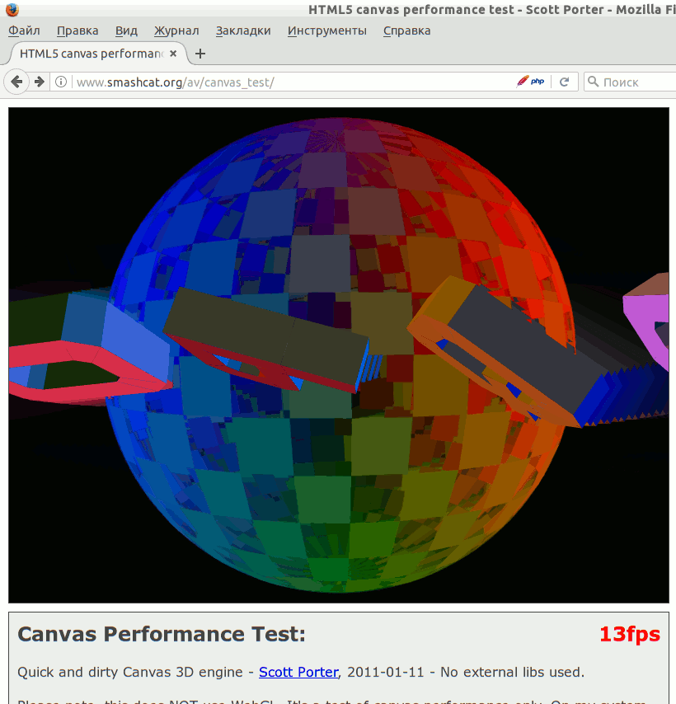This screenshot has height=704, width=676.
Task: Click the Firefox logo in the title bar
Action: click(x=12, y=10)
